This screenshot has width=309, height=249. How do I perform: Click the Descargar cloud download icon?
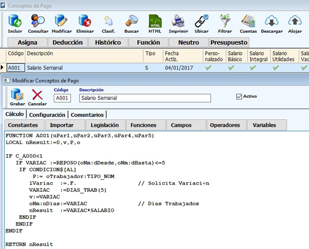tap(272, 22)
